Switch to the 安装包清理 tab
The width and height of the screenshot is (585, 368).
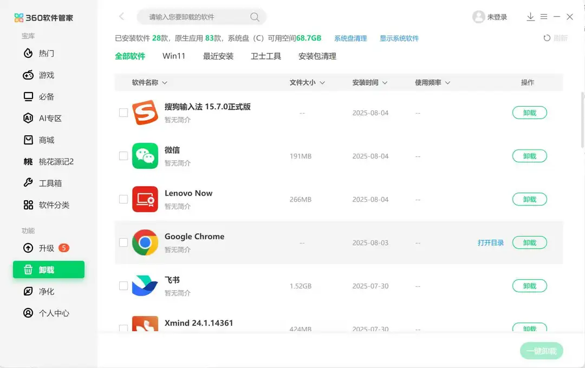pos(317,56)
